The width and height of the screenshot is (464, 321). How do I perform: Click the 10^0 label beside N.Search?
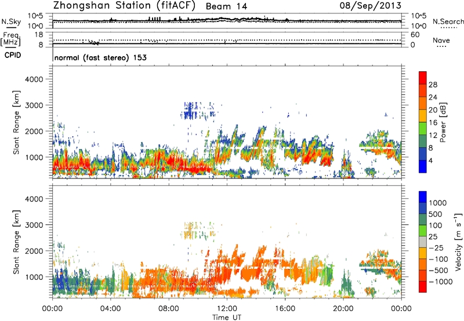point(419,26)
